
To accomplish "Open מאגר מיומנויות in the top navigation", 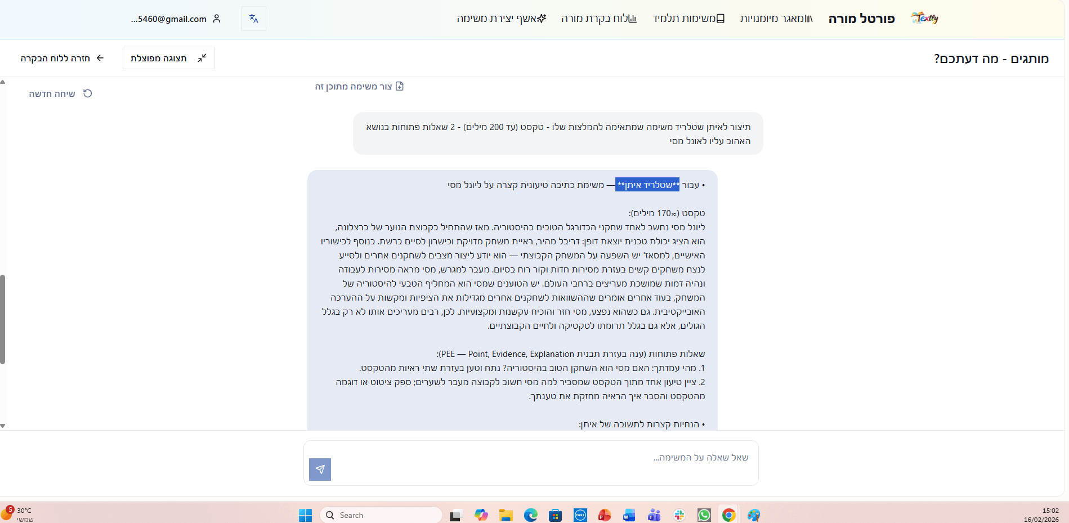I will coord(776,19).
